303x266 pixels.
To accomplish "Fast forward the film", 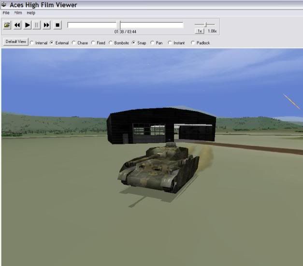I will tap(46, 25).
